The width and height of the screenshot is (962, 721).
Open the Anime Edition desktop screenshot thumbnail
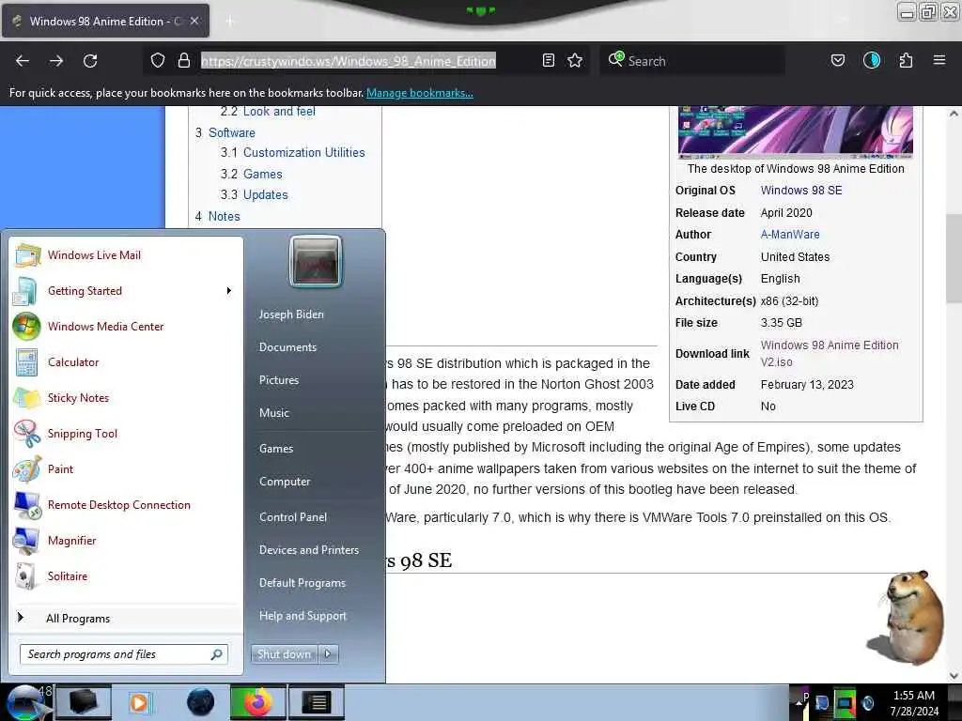(x=796, y=131)
